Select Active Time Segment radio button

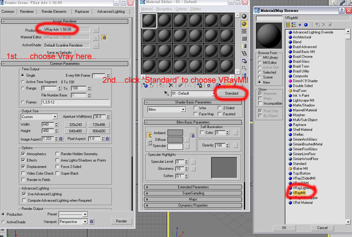click(22, 82)
